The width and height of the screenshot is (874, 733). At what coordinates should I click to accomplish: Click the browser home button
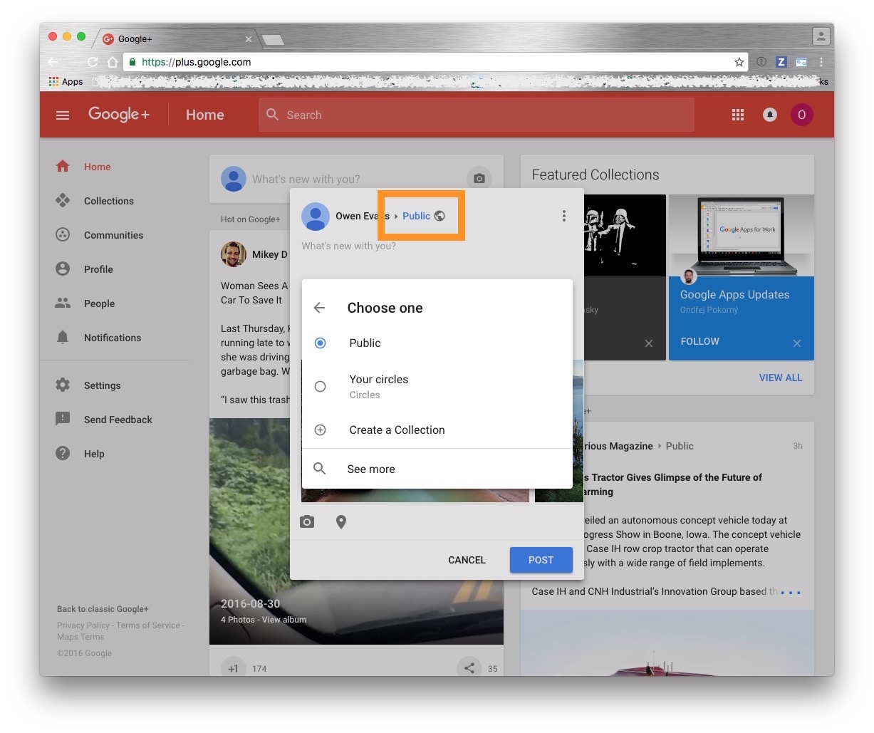pos(113,62)
